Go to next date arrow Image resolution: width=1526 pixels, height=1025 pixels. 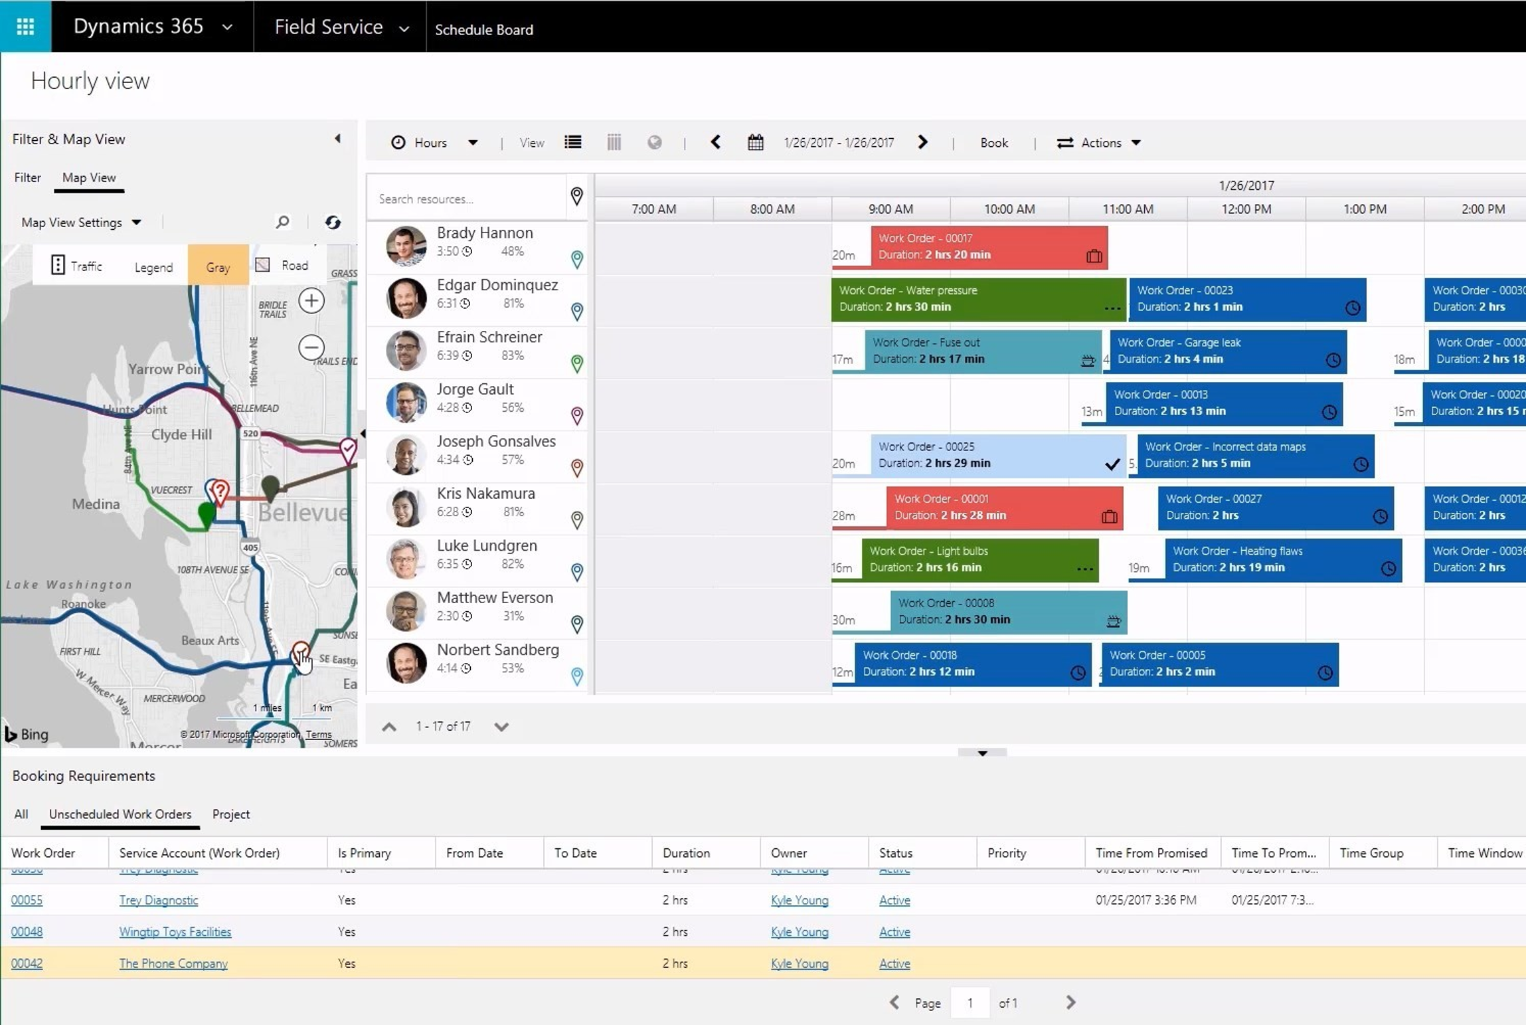(x=922, y=142)
